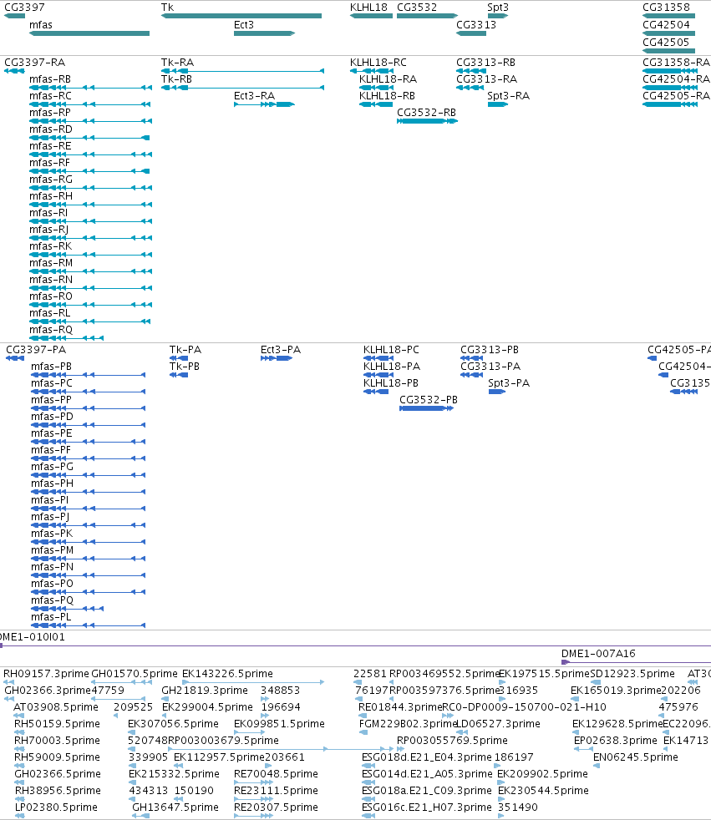The height and width of the screenshot is (820, 711).
Task: Click the RH70003.5prime EST label
Action: pos(57,741)
